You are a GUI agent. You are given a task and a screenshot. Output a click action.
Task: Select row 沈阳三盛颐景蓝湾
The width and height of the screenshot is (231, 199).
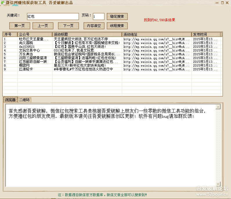coord(113,58)
